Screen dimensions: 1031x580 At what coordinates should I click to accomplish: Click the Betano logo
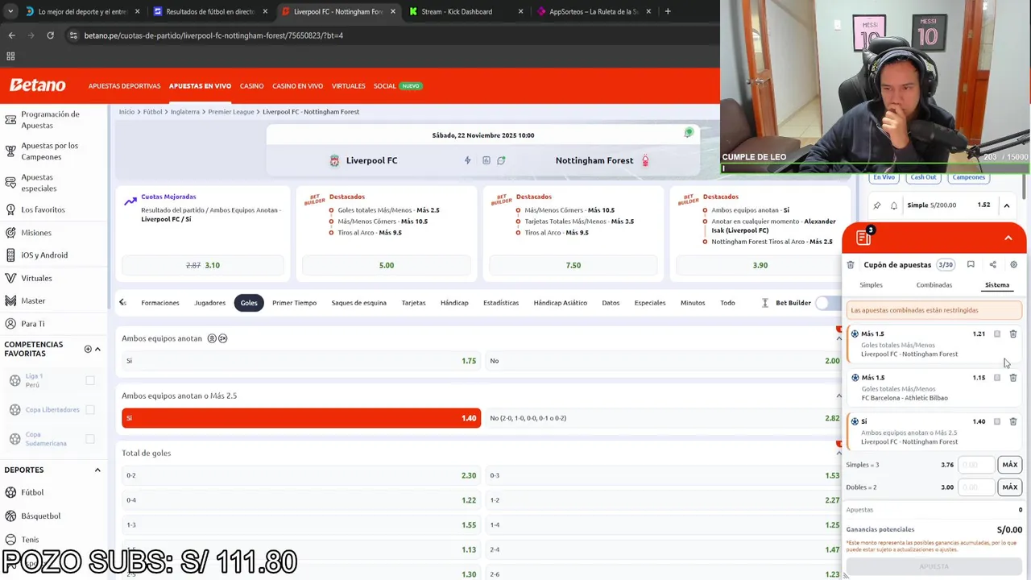37,85
